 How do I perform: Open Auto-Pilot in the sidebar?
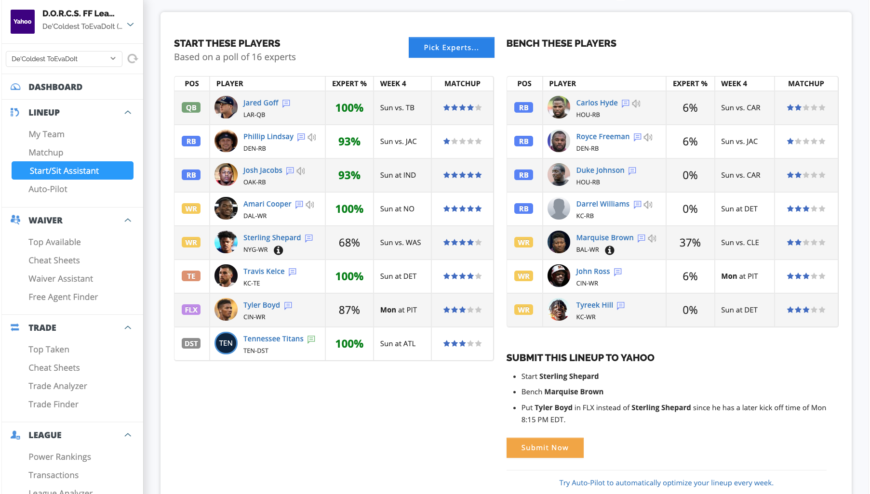tap(48, 189)
